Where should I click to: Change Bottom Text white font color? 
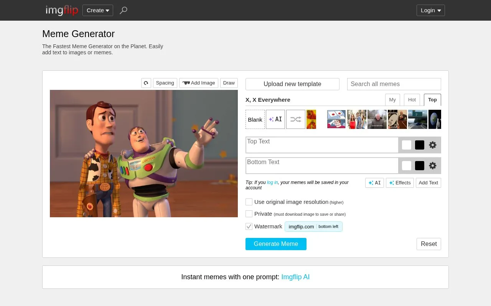407,166
